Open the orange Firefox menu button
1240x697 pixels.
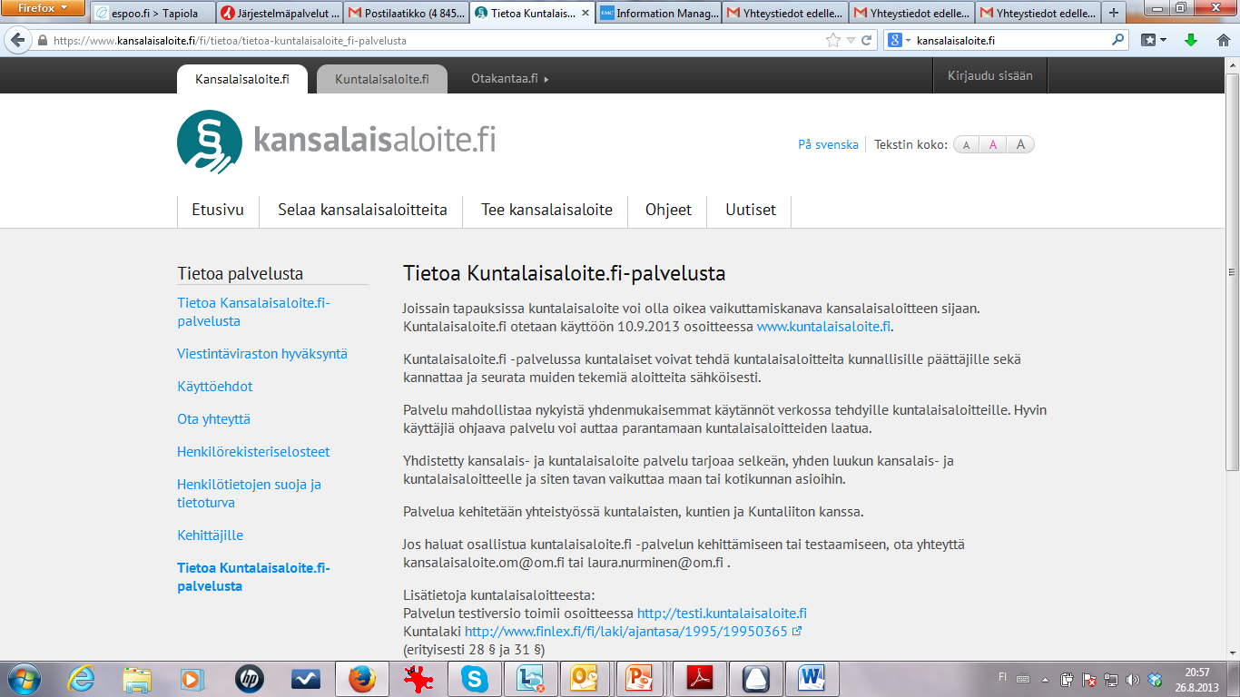click(x=44, y=8)
